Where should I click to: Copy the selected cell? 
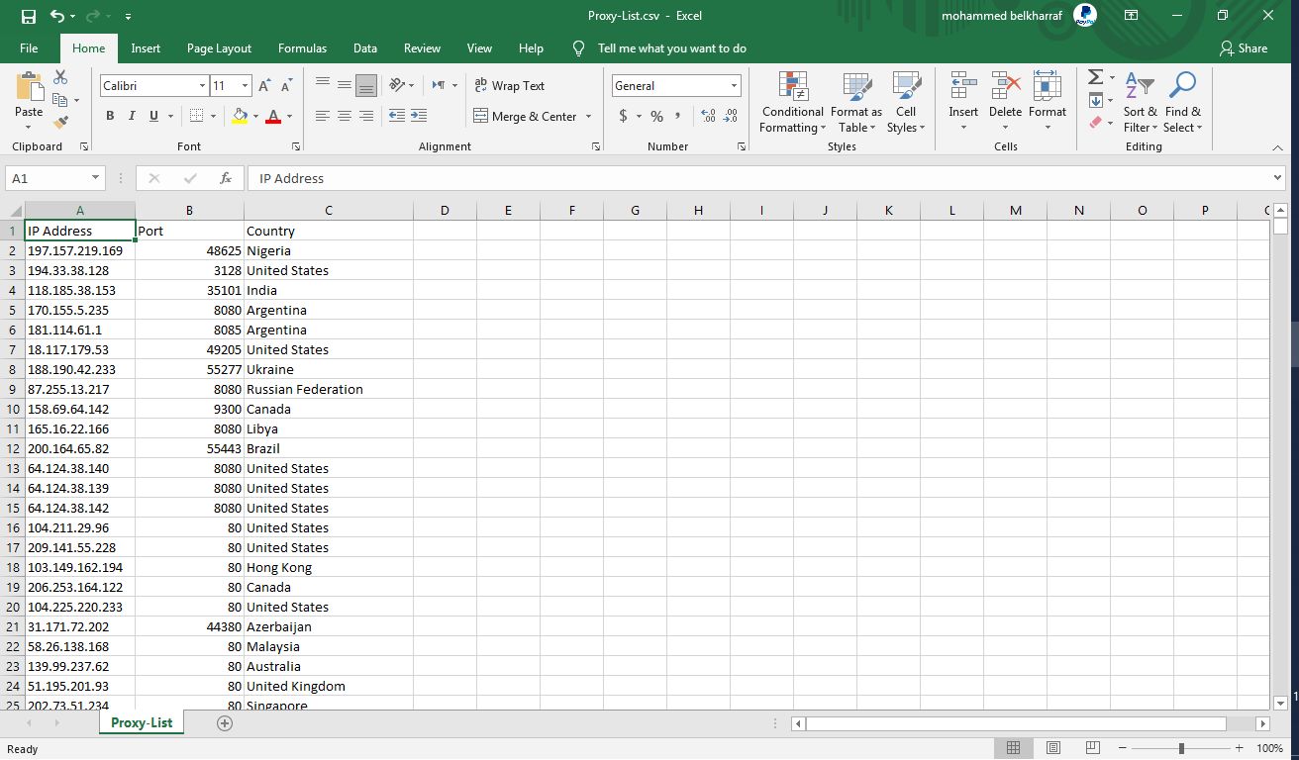pyautogui.click(x=60, y=100)
